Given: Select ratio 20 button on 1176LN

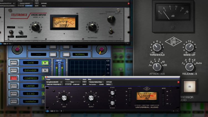Looking at the screenshot, I should point(130,92).
